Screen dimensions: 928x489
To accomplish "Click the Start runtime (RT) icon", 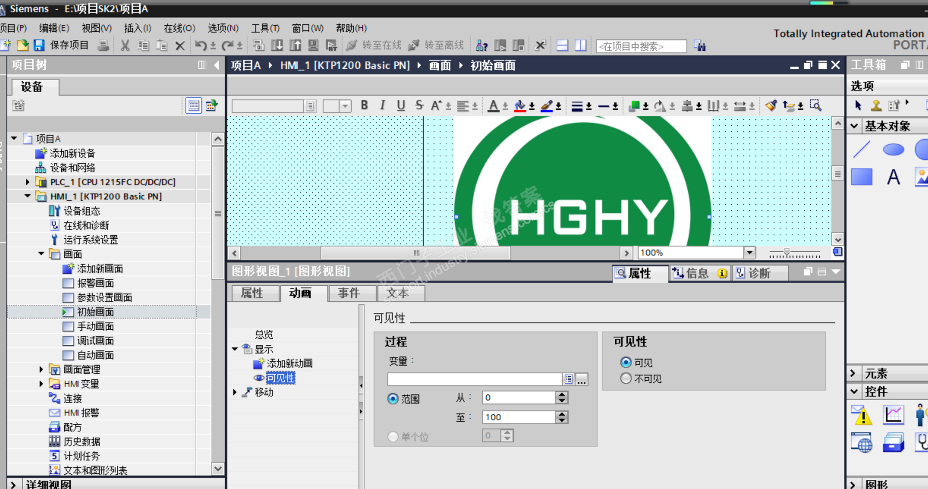I will 331,46.
